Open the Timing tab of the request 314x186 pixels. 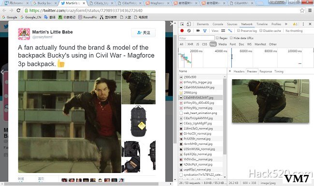click(279, 72)
